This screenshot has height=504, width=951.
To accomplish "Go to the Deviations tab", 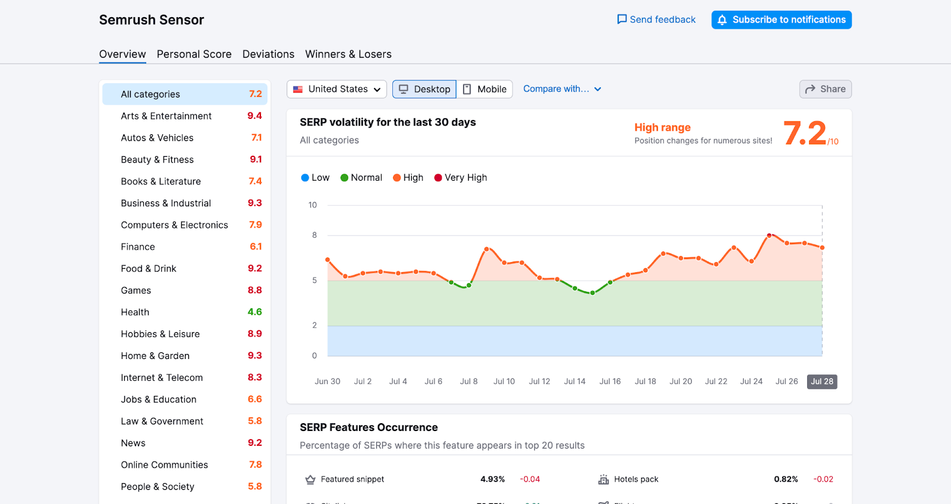I will tap(269, 54).
